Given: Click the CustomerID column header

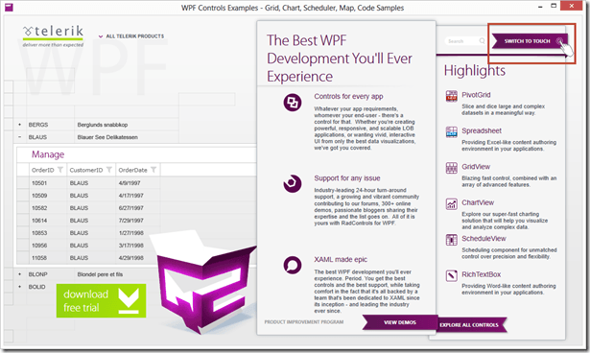Looking at the screenshot, I should pyautogui.click(x=91, y=170).
